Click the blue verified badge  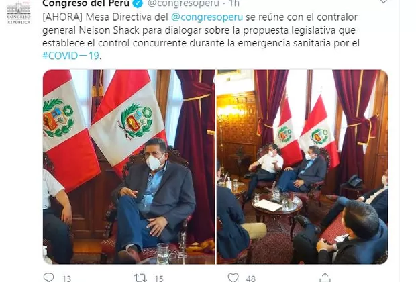pyautogui.click(x=138, y=3)
